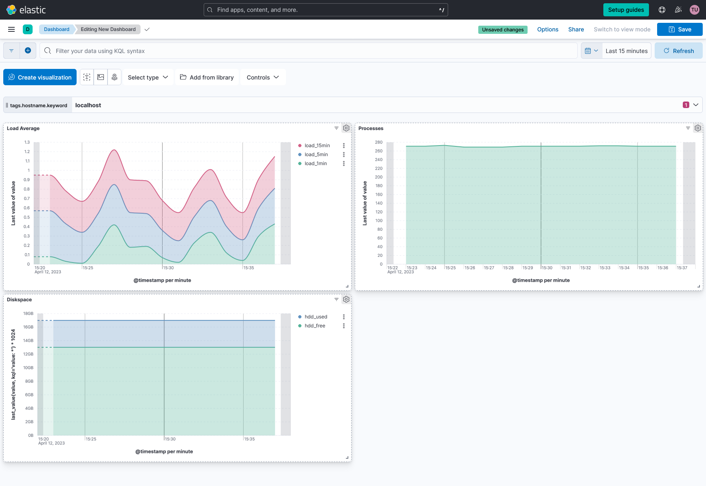Click Add from library button
The image size is (706, 486).
[207, 77]
